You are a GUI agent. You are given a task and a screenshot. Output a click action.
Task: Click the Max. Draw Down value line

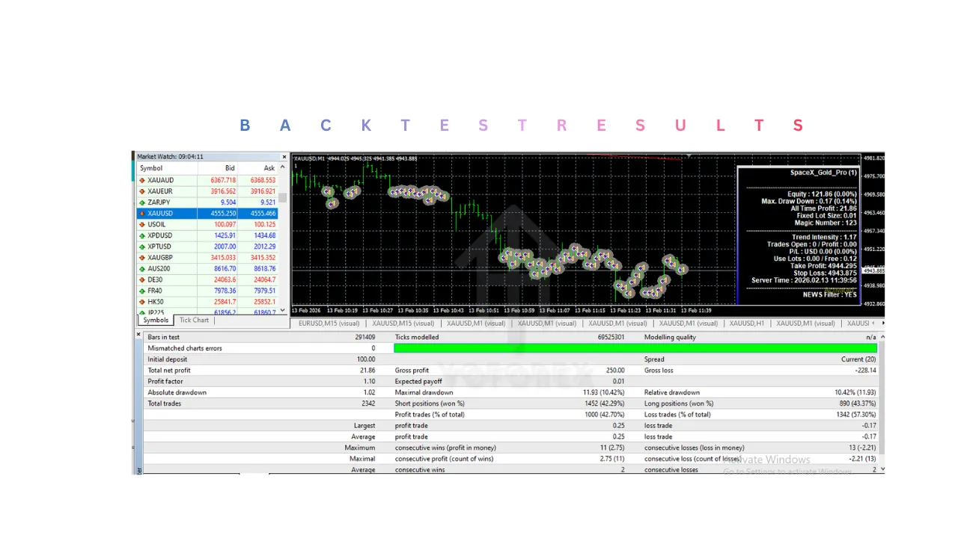pyautogui.click(x=809, y=202)
